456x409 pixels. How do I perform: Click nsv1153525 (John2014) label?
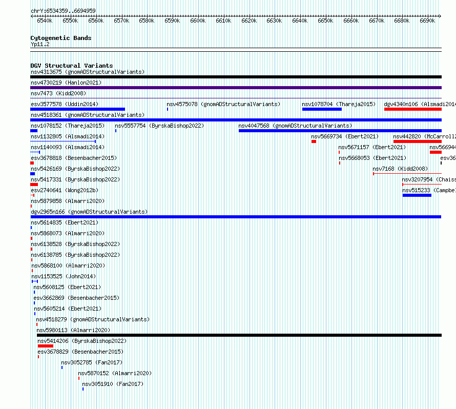pos(64,276)
